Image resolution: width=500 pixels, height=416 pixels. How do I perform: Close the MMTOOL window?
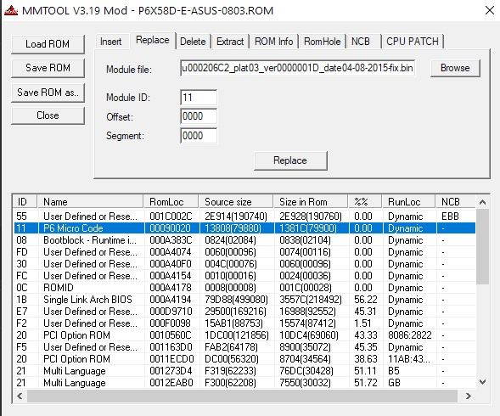490,10
